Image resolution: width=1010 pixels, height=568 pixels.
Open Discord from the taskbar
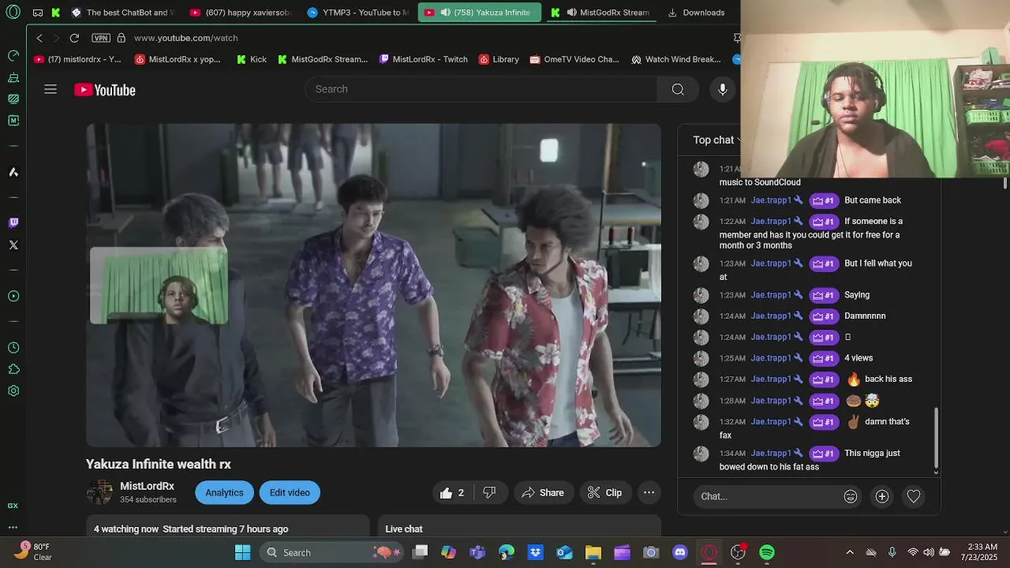click(680, 552)
